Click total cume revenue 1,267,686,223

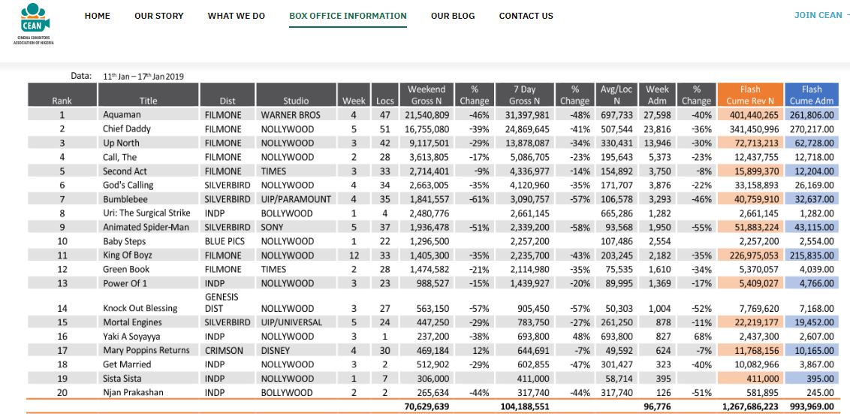[751, 406]
